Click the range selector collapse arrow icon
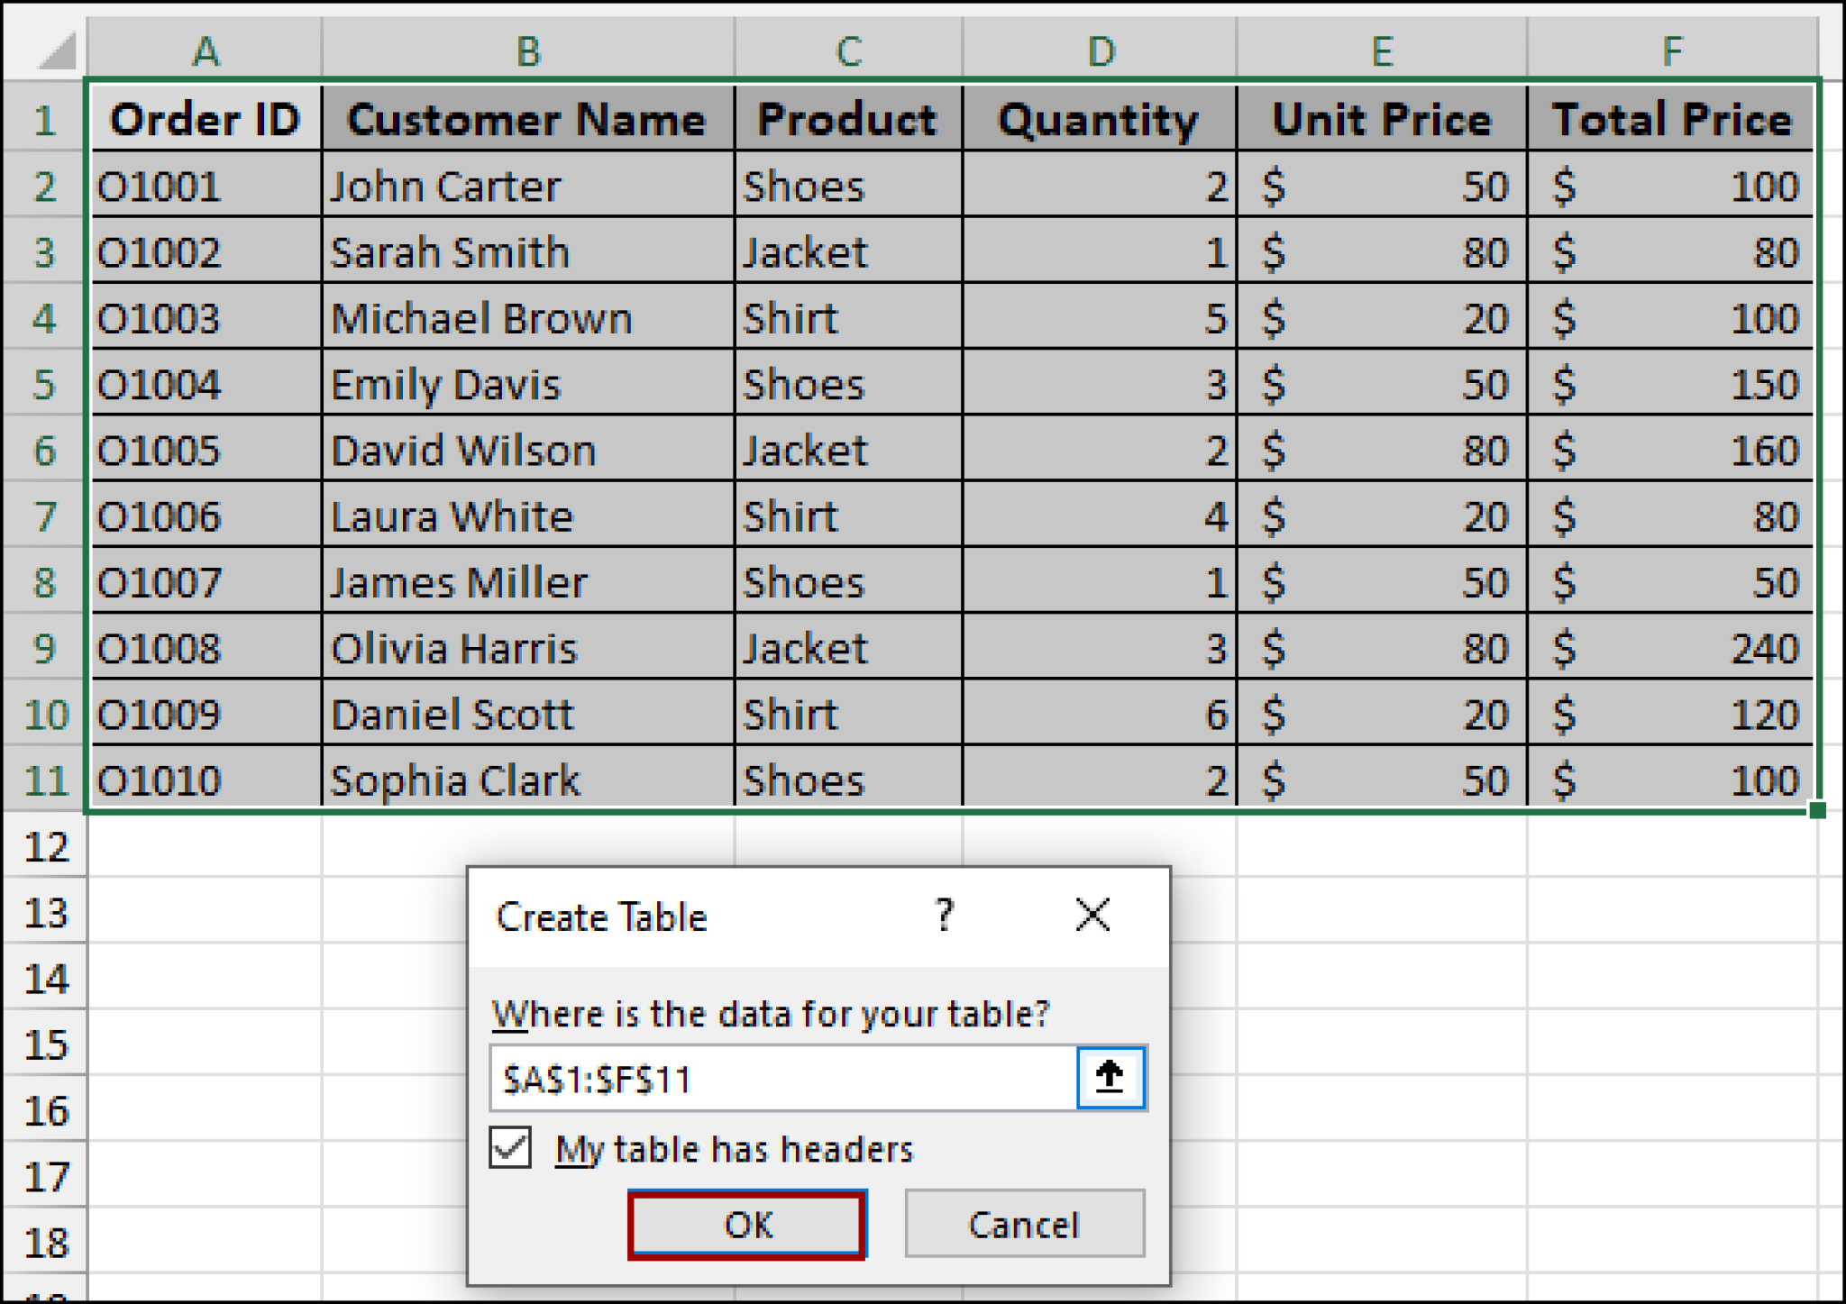The image size is (1846, 1304). [x=1109, y=1078]
